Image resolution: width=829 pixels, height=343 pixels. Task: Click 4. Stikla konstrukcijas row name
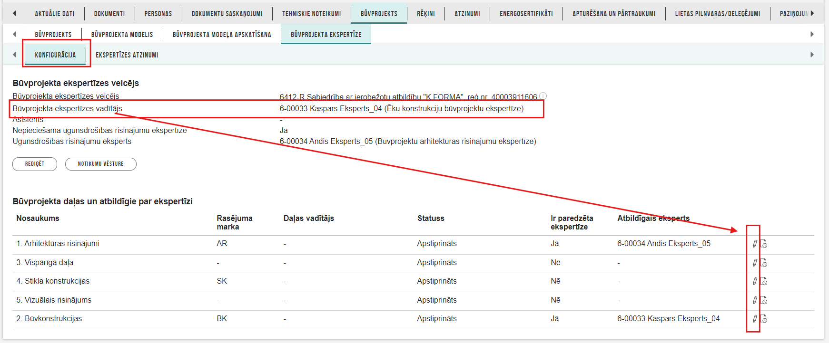pos(53,281)
